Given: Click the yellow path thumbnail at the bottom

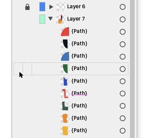Looking at the screenshot, I should [x=65, y=130].
